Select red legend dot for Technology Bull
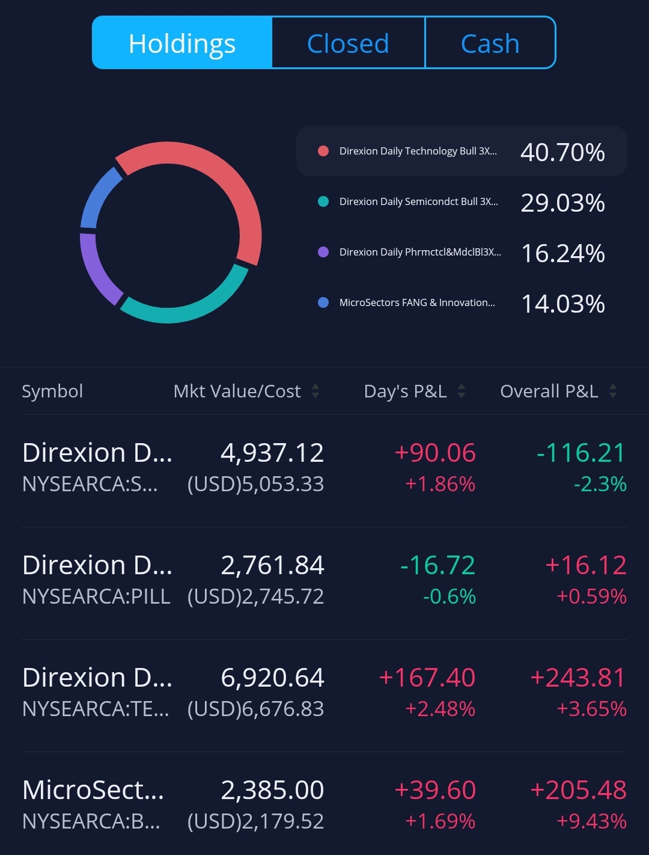The width and height of the screenshot is (649, 855). pyautogui.click(x=323, y=151)
